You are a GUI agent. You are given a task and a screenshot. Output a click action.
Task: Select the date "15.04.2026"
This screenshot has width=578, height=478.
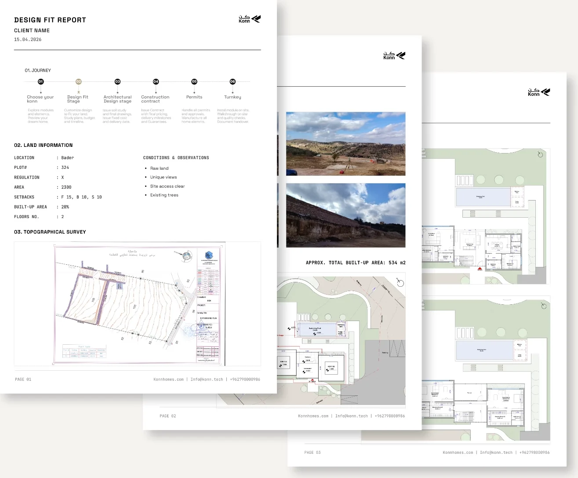point(28,40)
